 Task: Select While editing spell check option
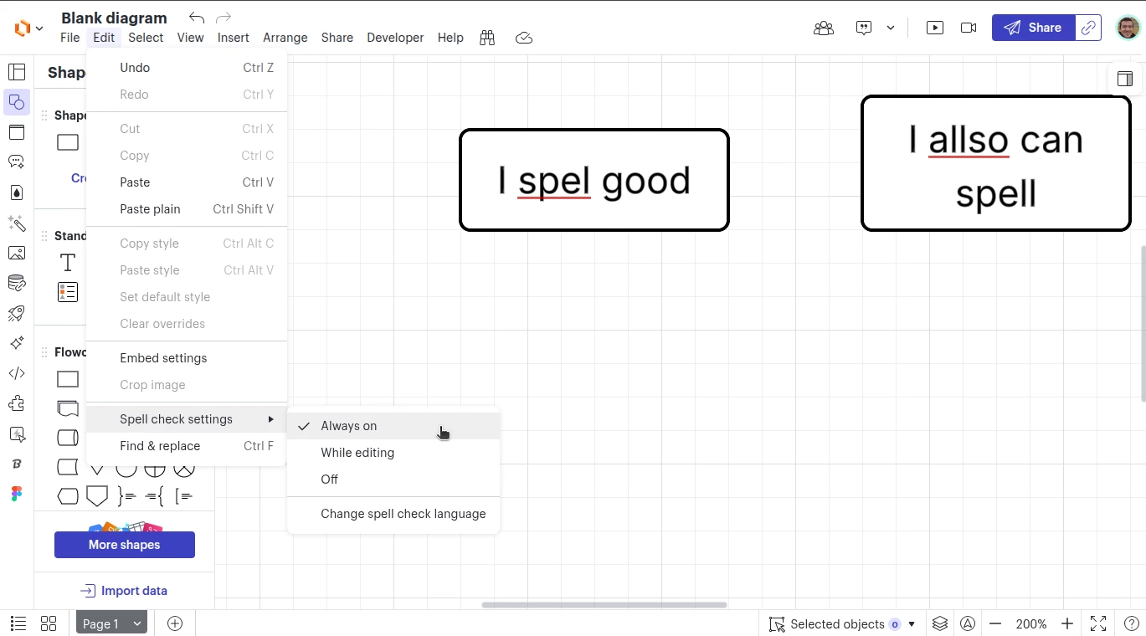[393, 453]
